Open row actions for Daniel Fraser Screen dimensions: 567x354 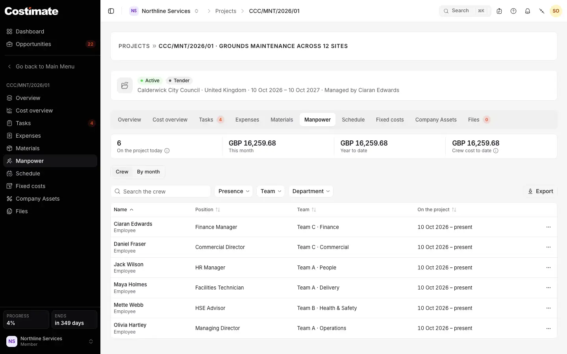click(548, 247)
